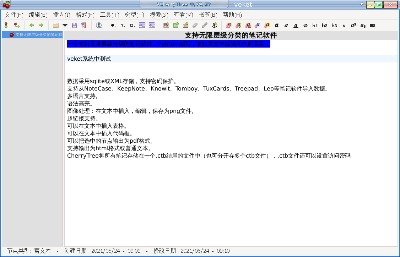Select the 支持无限层级分类的笔记软 tree node

click(32, 35)
